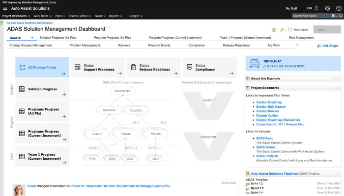
Task: Click the refresh dashboard icon beside Auto-save
Action: click(282, 30)
